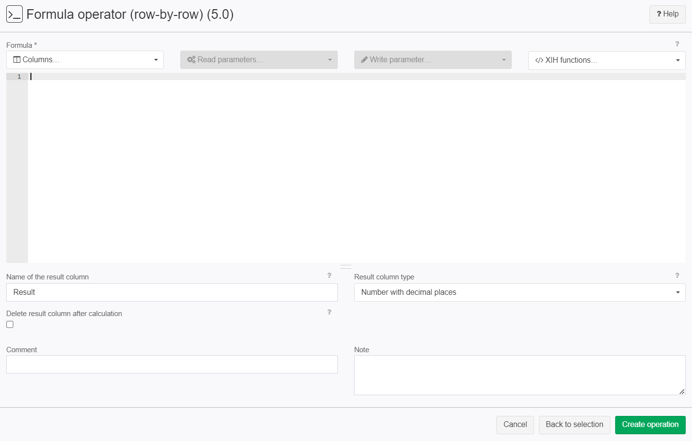The image size is (692, 441).
Task: Show help for Name of the result column
Action: pos(329,276)
